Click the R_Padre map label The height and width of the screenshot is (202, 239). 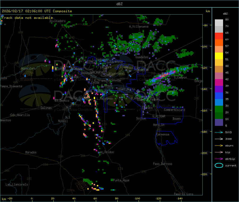tap(152, 100)
